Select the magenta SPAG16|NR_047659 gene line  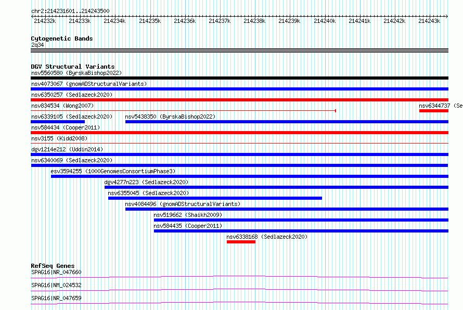point(239,303)
